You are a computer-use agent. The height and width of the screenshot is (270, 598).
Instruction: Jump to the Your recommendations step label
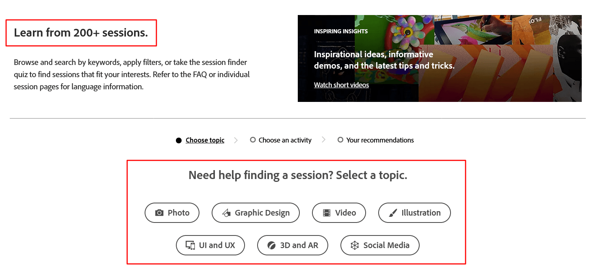point(380,140)
